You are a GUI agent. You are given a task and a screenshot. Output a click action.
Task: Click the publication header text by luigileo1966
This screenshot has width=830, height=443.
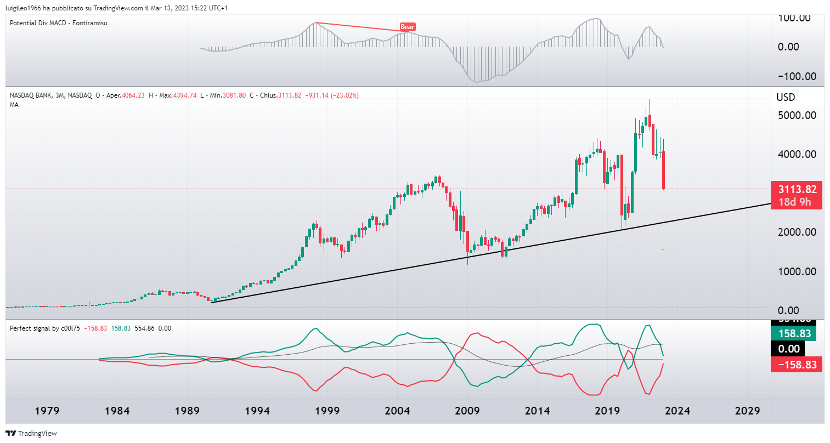tap(117, 8)
